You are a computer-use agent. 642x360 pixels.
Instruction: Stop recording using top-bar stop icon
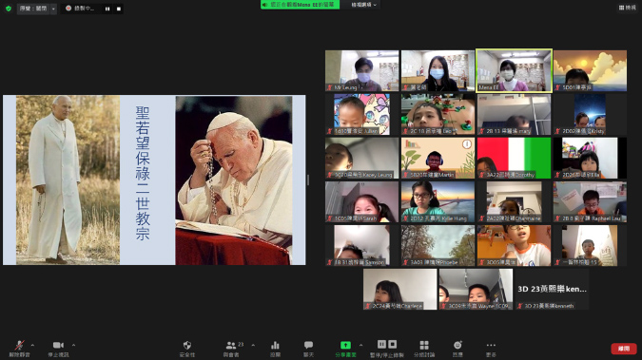(119, 9)
